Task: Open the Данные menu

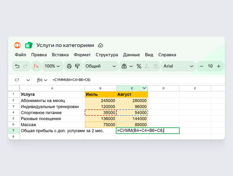Action: coord(132,55)
